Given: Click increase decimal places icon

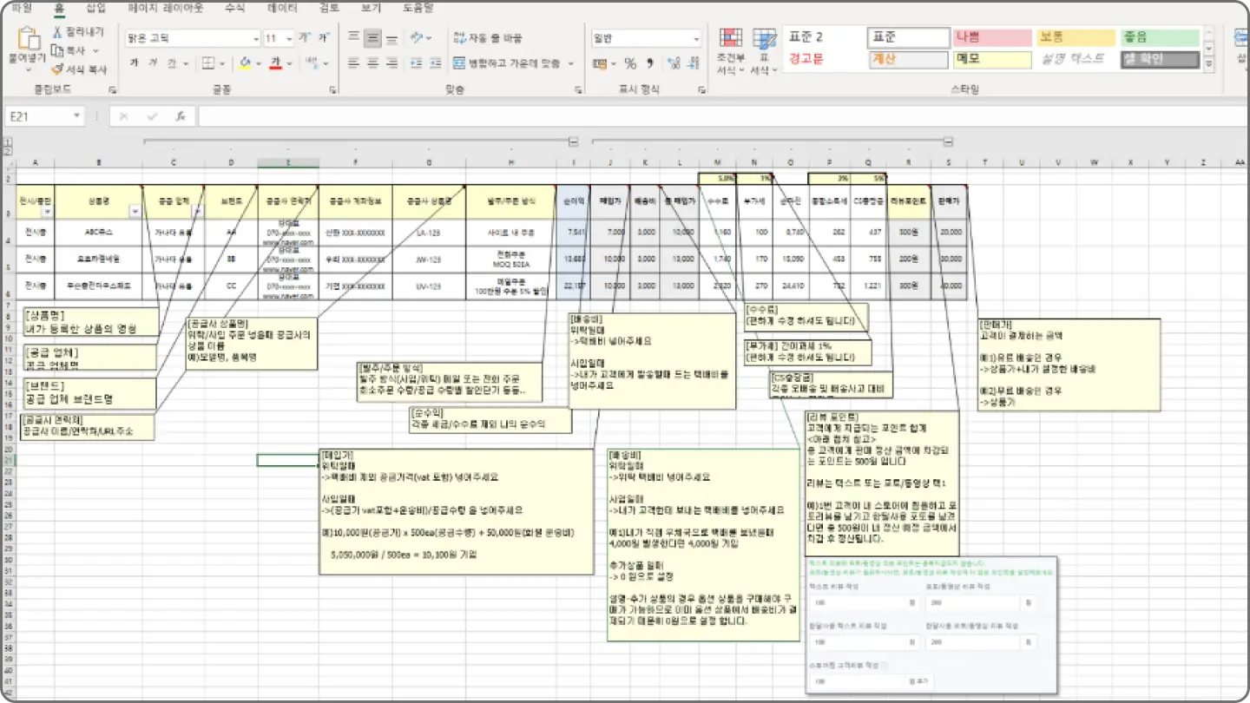Looking at the screenshot, I should click(673, 64).
